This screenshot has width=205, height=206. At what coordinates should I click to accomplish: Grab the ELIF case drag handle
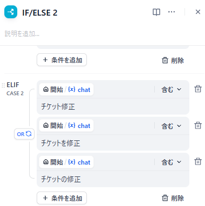(x=3, y=86)
